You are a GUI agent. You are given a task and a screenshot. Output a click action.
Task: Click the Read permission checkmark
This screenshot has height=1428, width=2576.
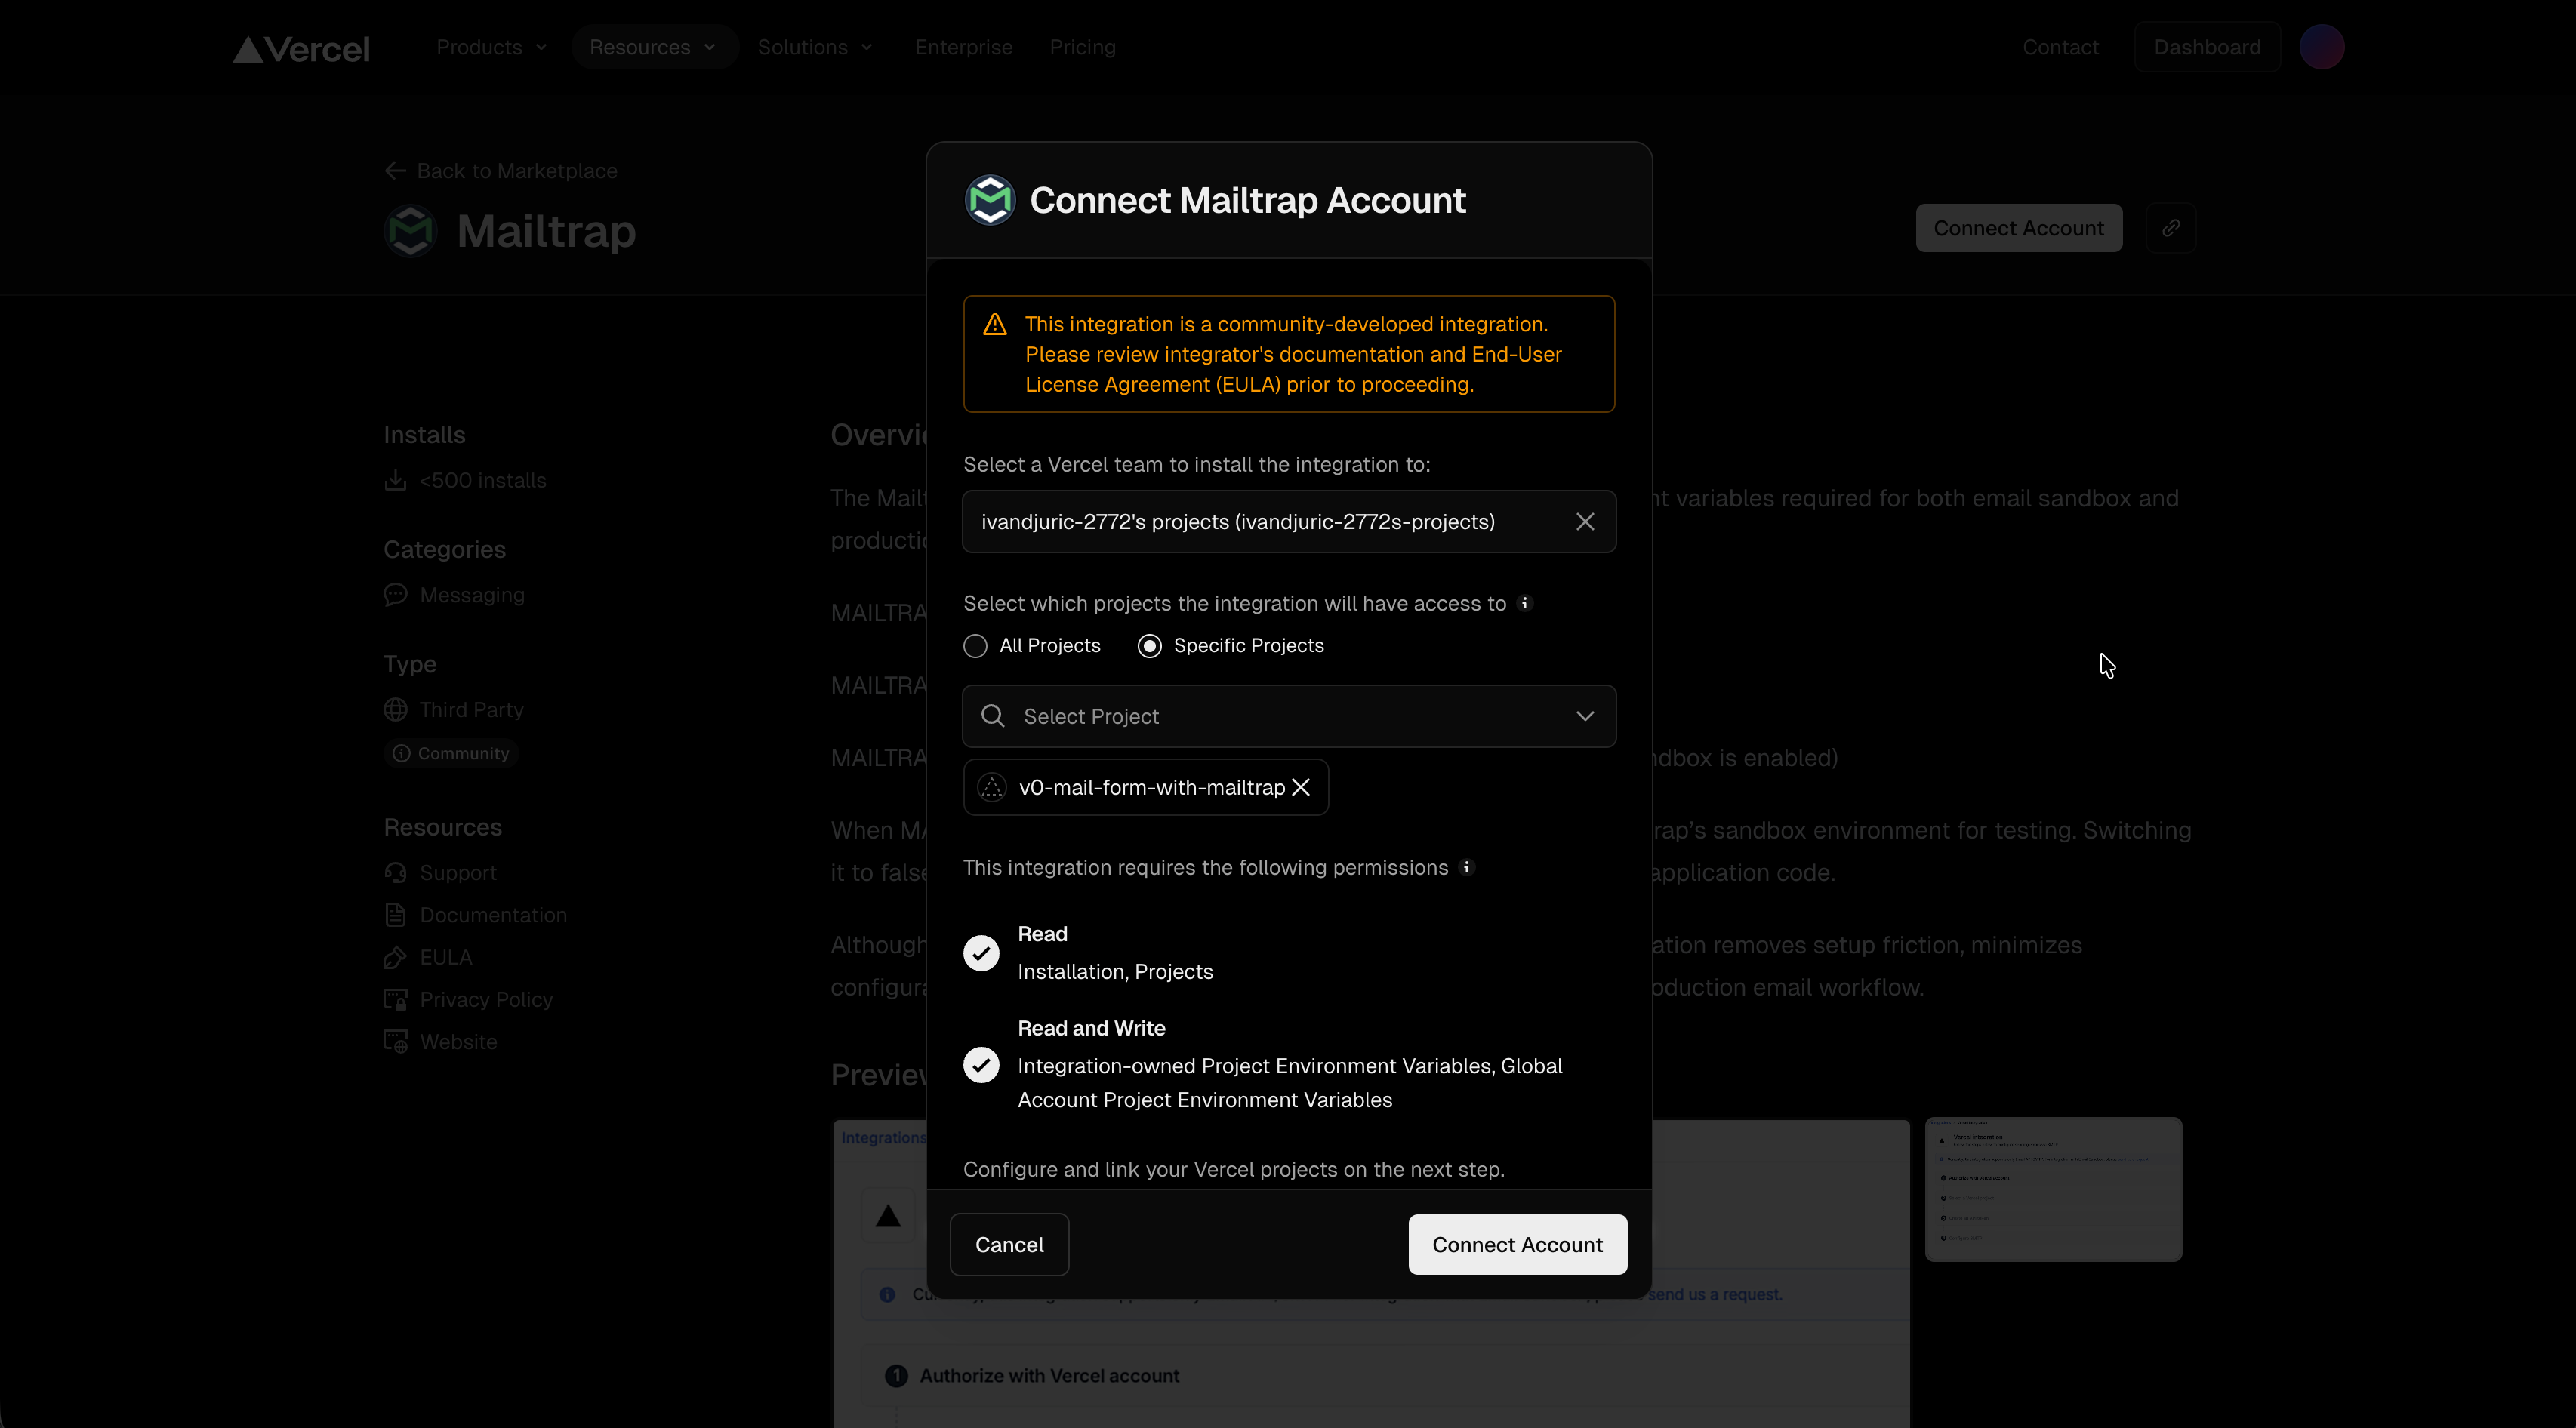pyautogui.click(x=981, y=953)
